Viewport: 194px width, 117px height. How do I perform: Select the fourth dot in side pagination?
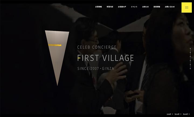pos(190,61)
